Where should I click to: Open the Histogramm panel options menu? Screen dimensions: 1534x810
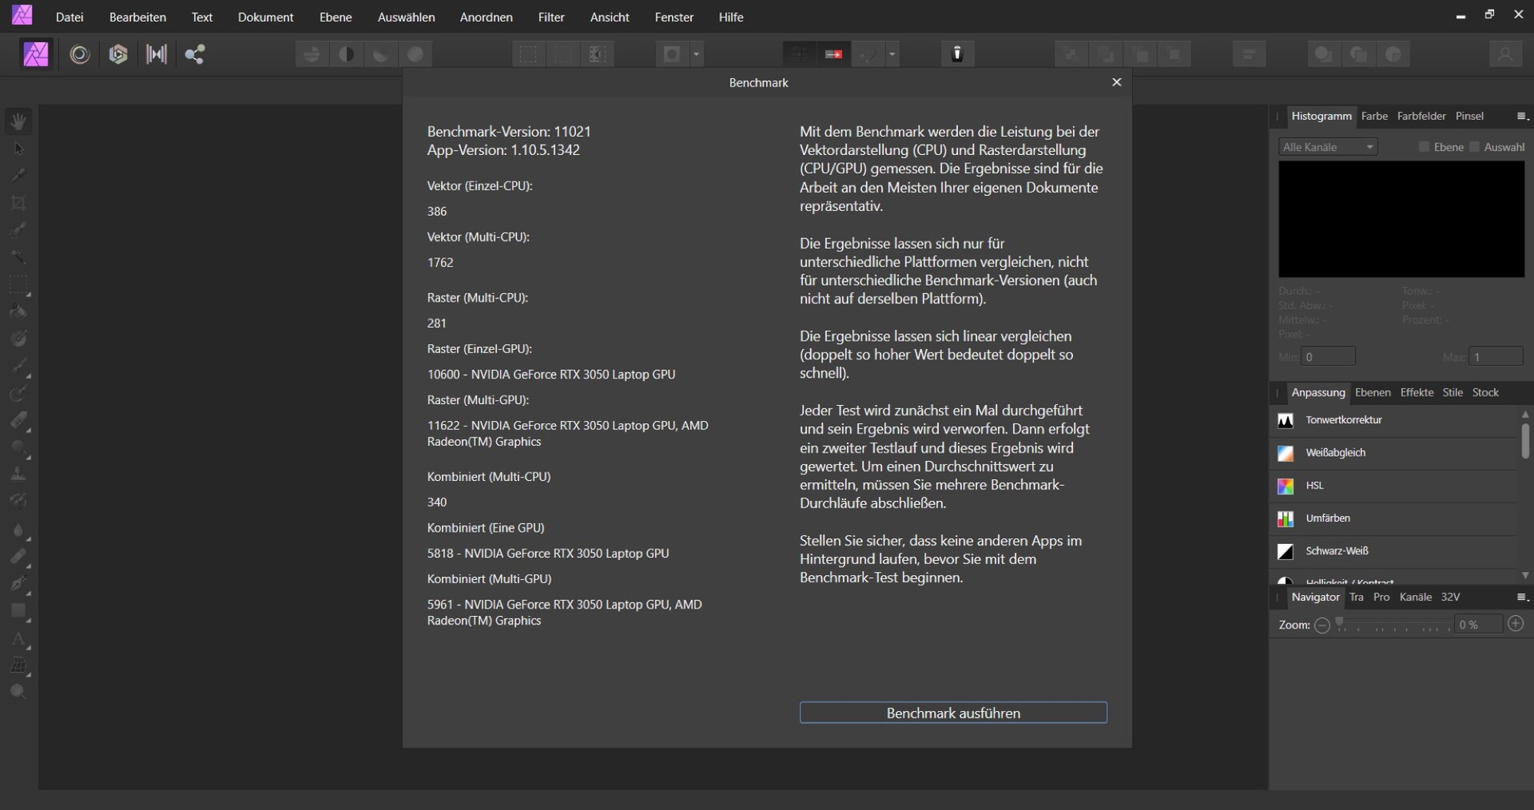pyautogui.click(x=1522, y=117)
